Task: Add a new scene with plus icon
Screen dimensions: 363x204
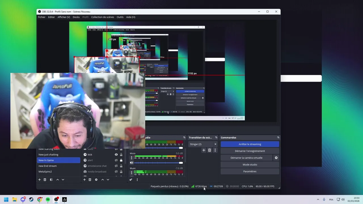Action: (39, 180)
